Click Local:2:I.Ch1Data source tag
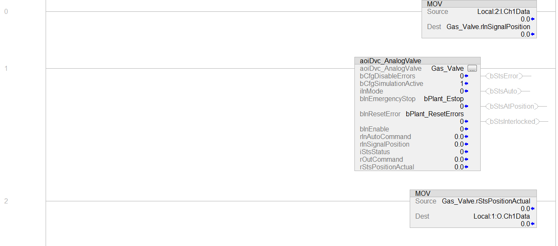558x246 pixels. 504,12
